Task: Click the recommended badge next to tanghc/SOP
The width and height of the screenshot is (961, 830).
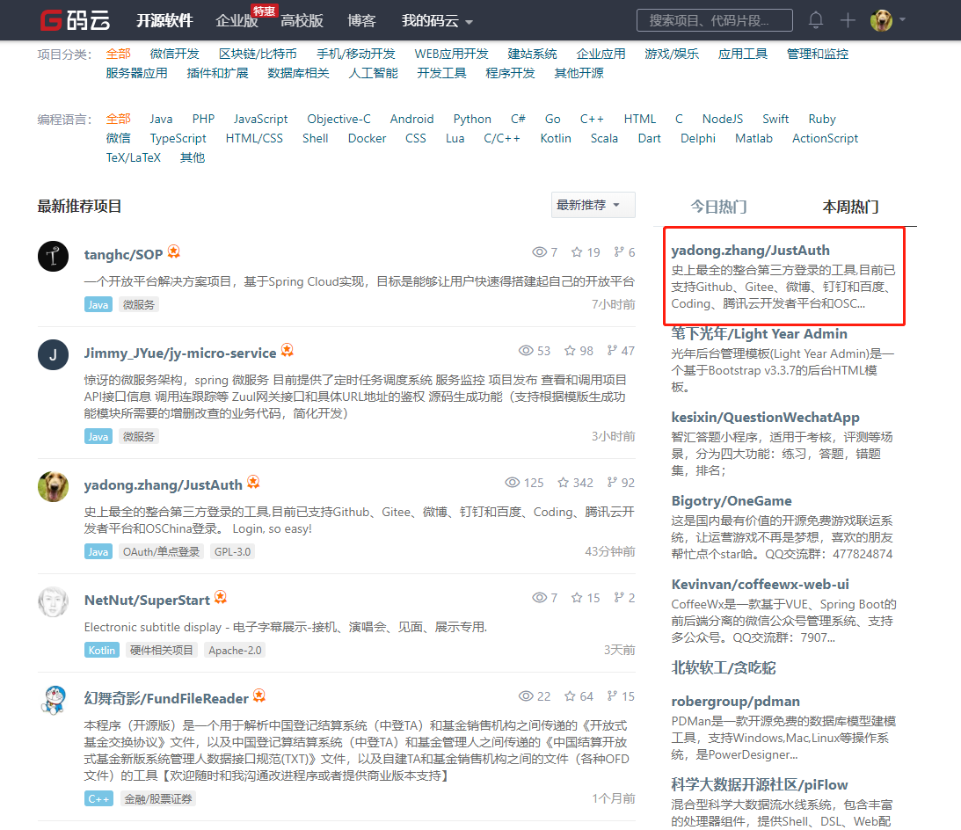Action: 174,252
